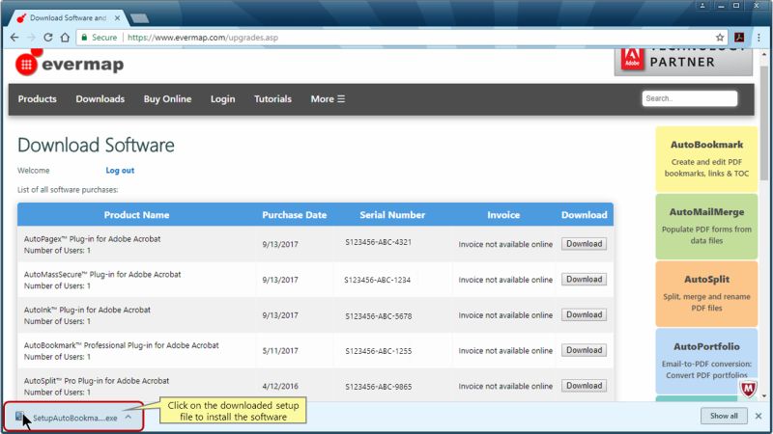This screenshot has height=434, width=773.
Task: Open the Chrome three-dot menu
Action: 759,38
